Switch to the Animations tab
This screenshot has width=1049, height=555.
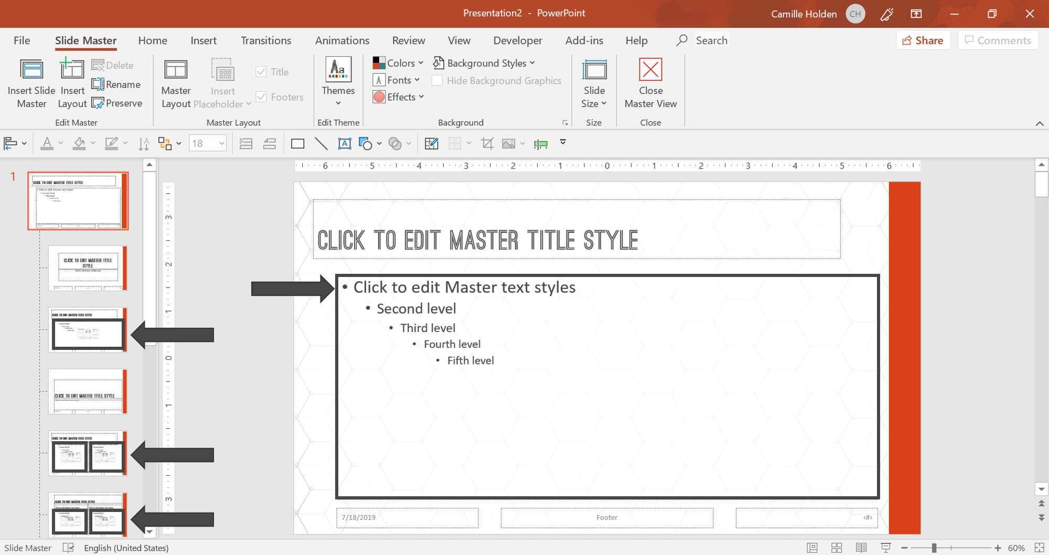pyautogui.click(x=342, y=40)
